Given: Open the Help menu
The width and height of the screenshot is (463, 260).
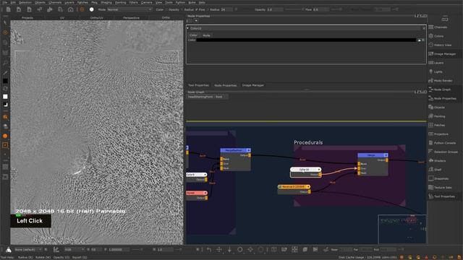Looking at the screenshot, I should pyautogui.click(x=202, y=2).
